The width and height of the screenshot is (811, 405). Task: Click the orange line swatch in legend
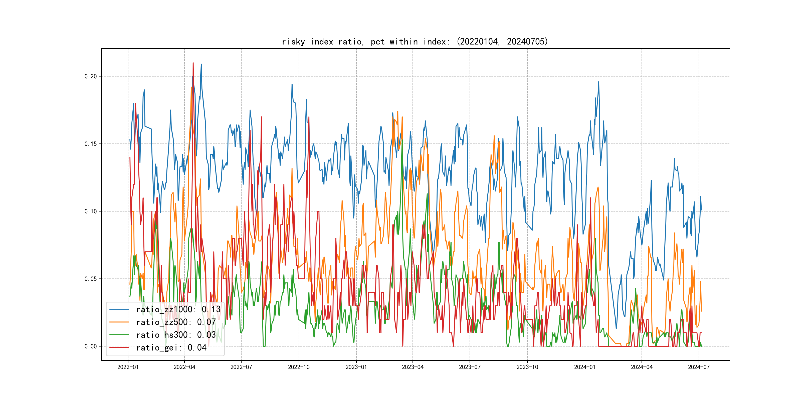119,322
